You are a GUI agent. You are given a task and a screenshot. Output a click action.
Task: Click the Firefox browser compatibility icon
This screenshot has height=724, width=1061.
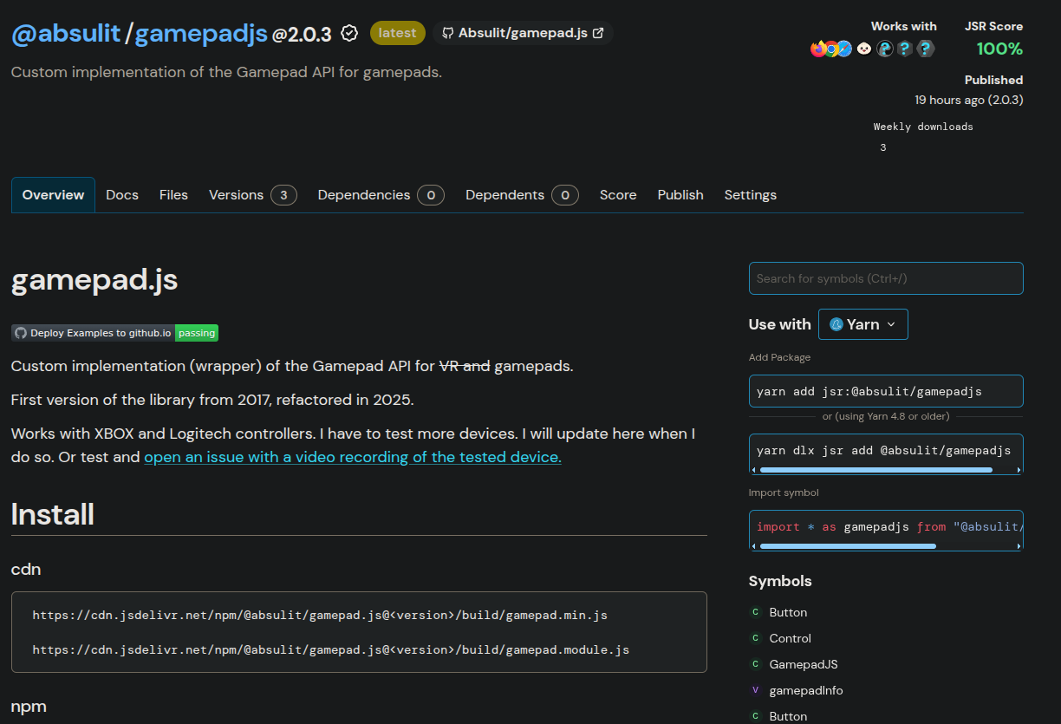[x=817, y=49]
